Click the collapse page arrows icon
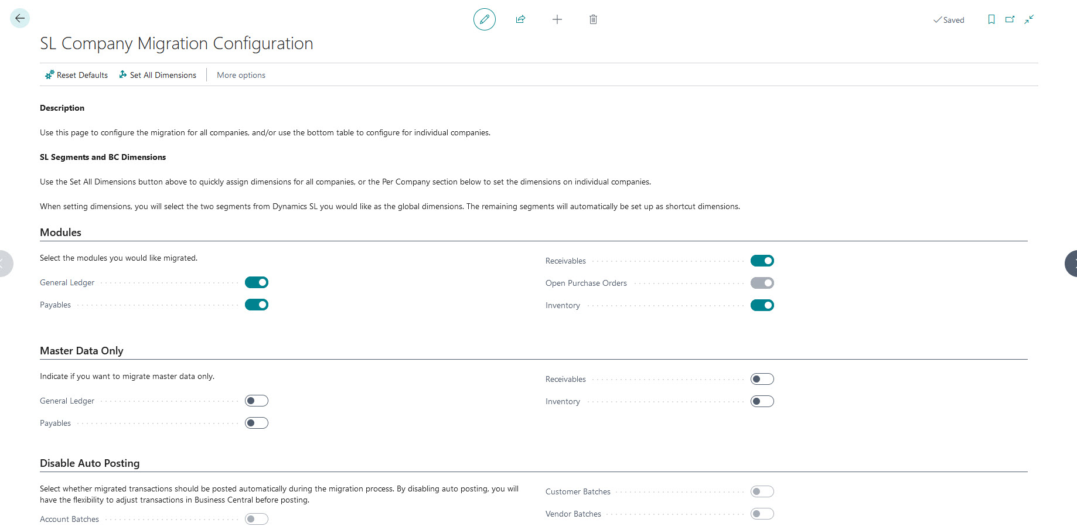Image resolution: width=1077 pixels, height=526 pixels. (1029, 19)
